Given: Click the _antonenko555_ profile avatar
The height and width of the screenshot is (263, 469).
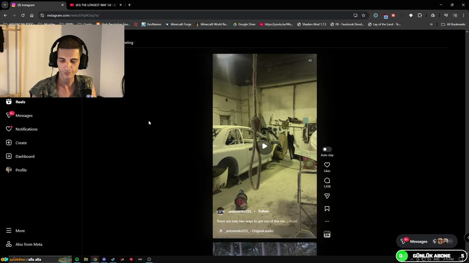Looking at the screenshot, I should click(x=221, y=211).
